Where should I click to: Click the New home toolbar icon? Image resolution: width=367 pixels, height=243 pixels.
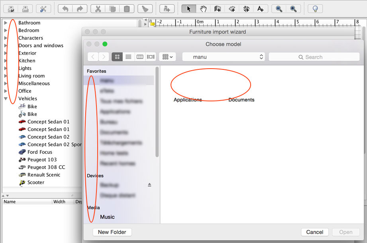pyautogui.click(x=11, y=9)
